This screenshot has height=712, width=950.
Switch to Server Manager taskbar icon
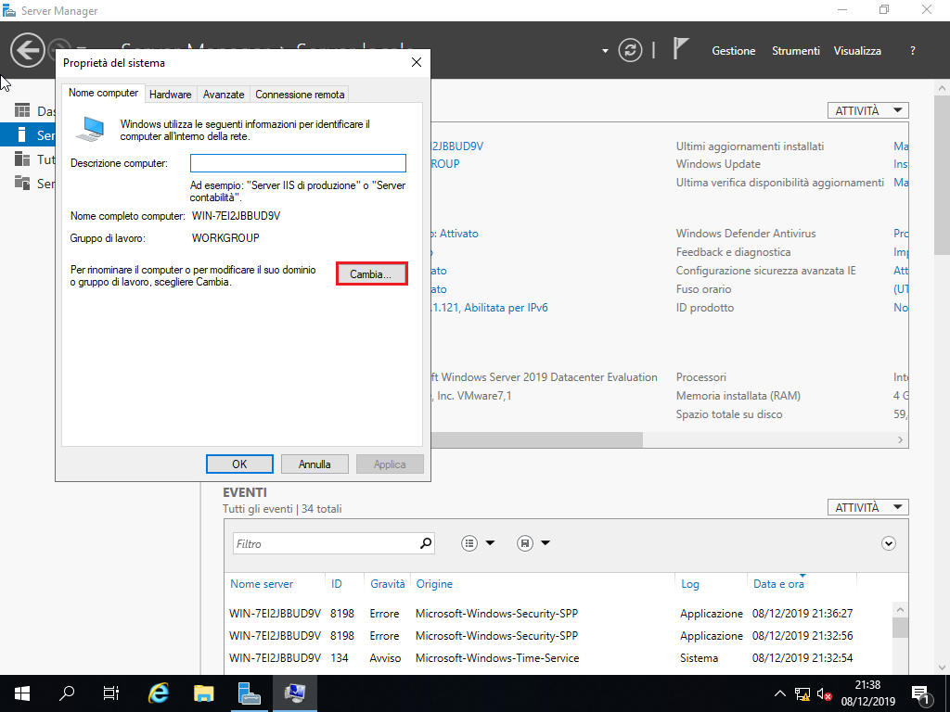click(x=249, y=693)
